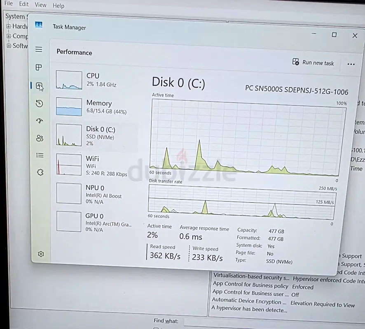Open the Processes page icon in sidebar

click(x=39, y=67)
